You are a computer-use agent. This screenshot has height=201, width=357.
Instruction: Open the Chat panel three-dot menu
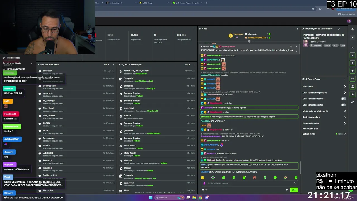pyautogui.click(x=297, y=28)
